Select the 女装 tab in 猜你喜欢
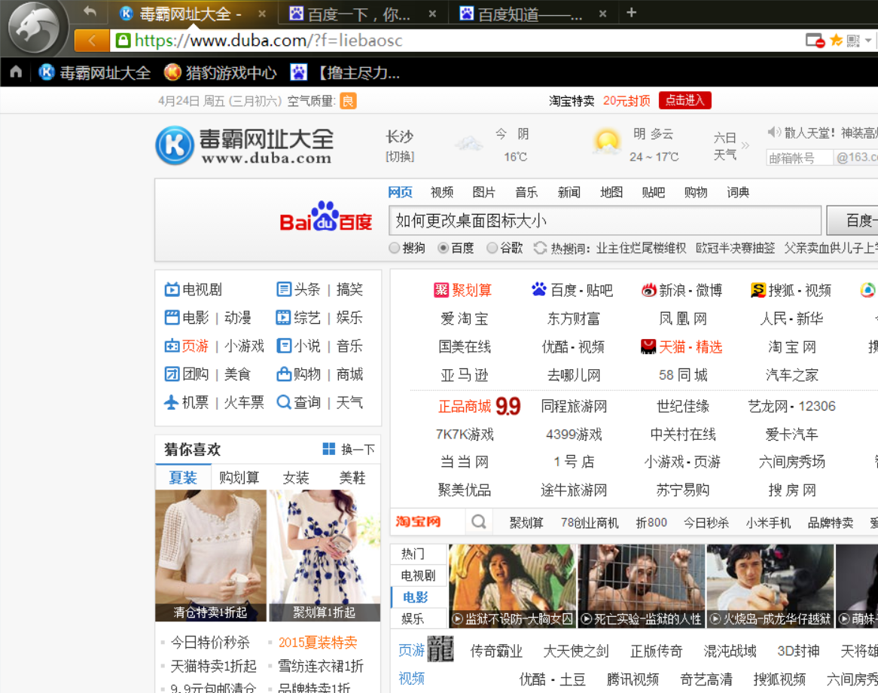 click(x=296, y=478)
